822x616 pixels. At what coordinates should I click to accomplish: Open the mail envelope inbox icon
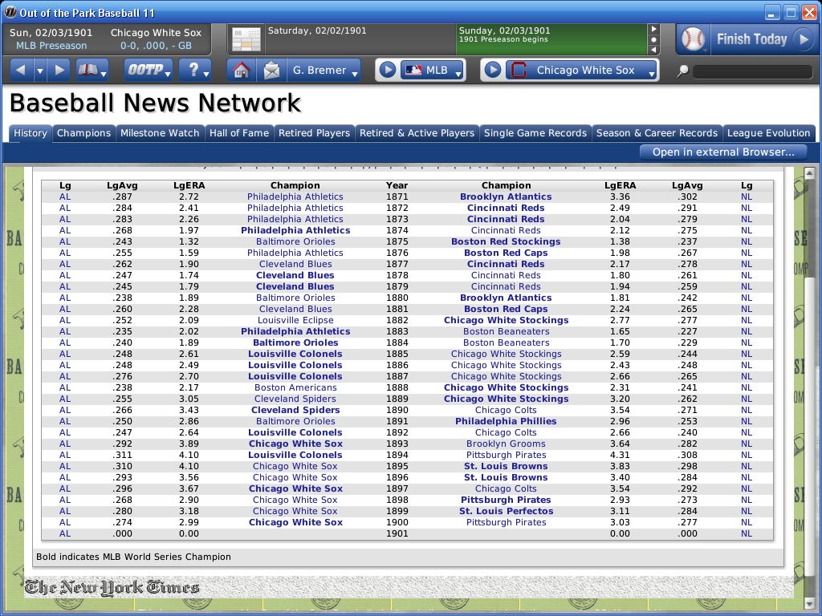(x=270, y=70)
